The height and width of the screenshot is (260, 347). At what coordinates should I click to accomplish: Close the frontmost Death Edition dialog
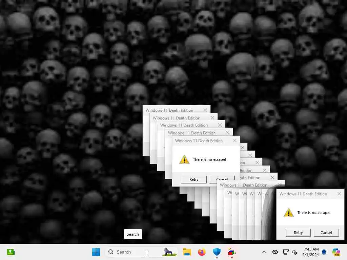coord(339,194)
